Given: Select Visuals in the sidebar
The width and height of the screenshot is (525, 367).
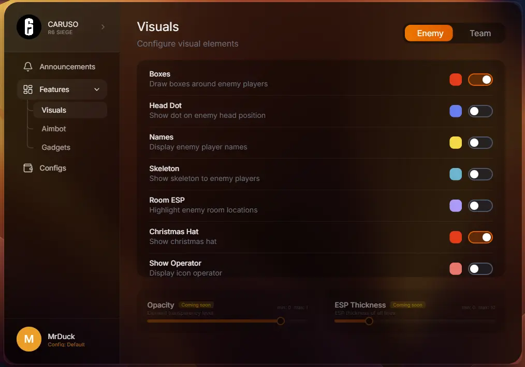Looking at the screenshot, I should [54, 110].
